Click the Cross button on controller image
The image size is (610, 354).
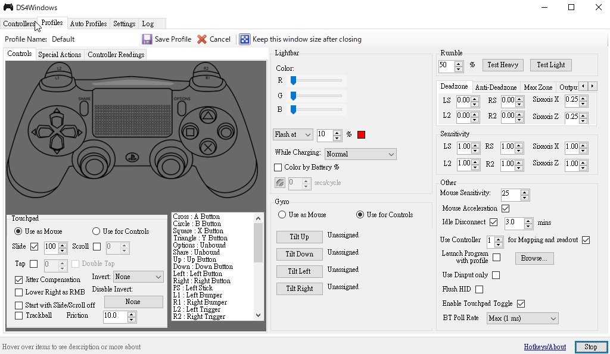click(207, 147)
